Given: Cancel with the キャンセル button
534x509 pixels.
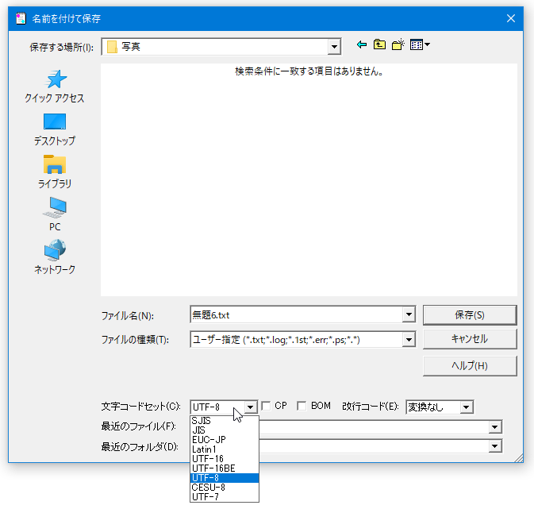Looking at the screenshot, I should (470, 339).
